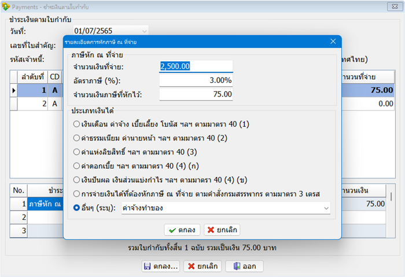
Task: Select เงินเดือน ค่าจ้าง มาตรา 40 (1) option
Action: 77,124
